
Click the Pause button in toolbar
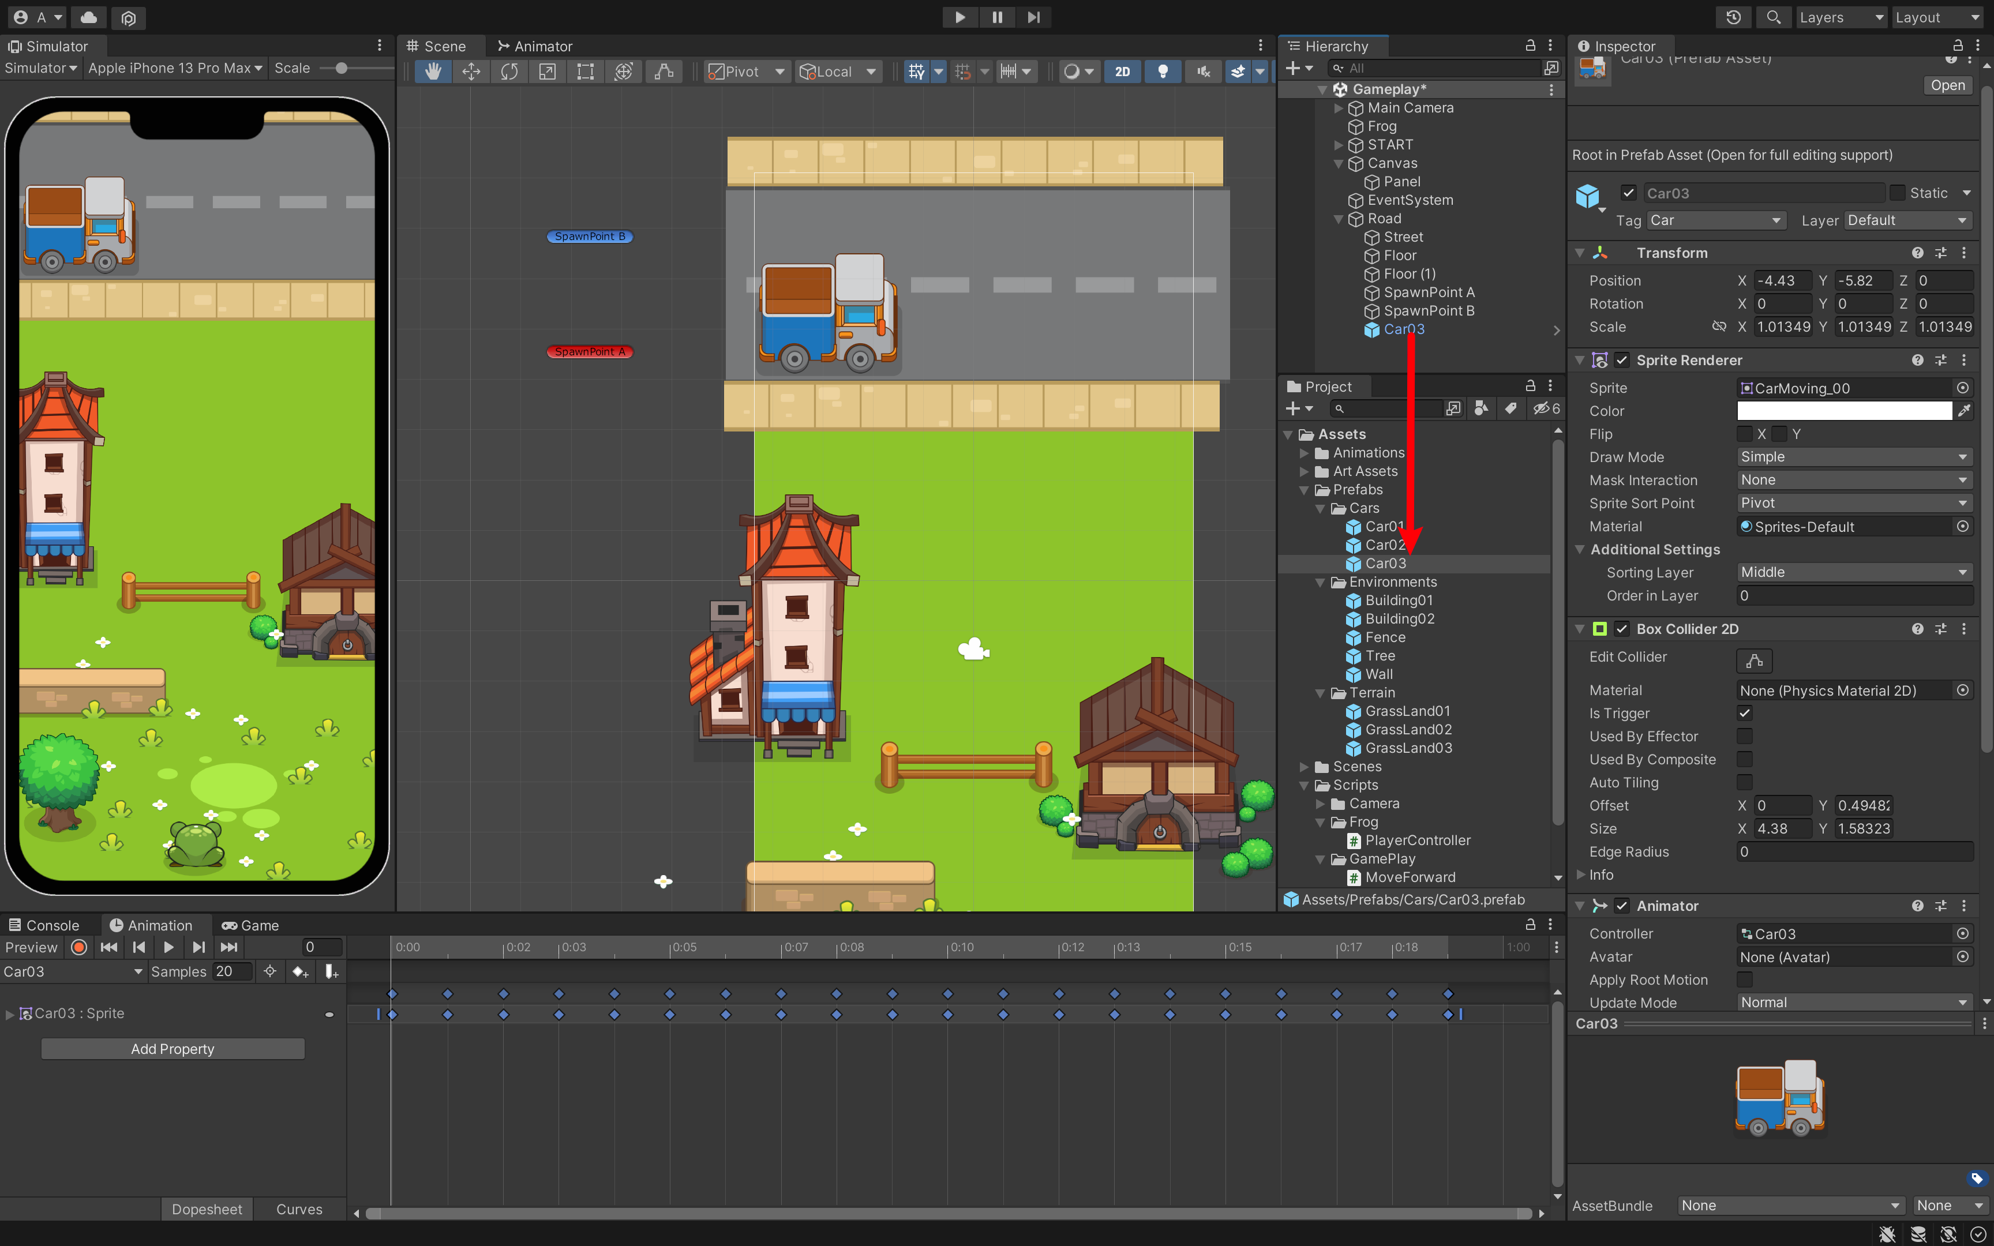pyautogui.click(x=997, y=17)
